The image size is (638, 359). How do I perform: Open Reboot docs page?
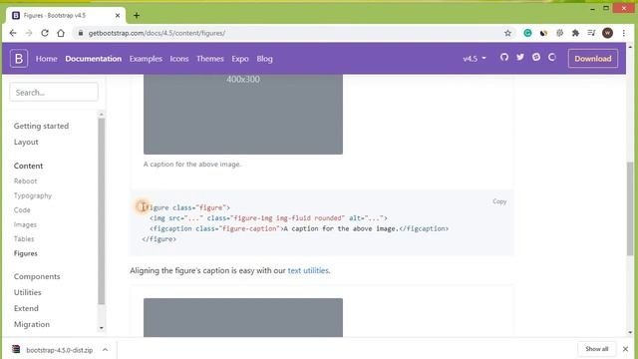25,181
